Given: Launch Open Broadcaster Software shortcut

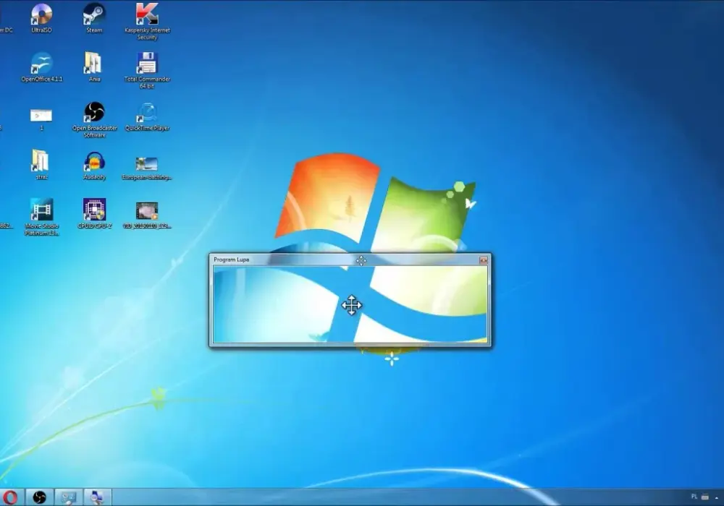Looking at the screenshot, I should click(95, 119).
